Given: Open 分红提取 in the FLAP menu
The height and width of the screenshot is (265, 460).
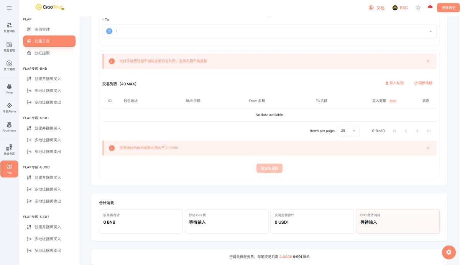Looking at the screenshot, I should 49,53.
